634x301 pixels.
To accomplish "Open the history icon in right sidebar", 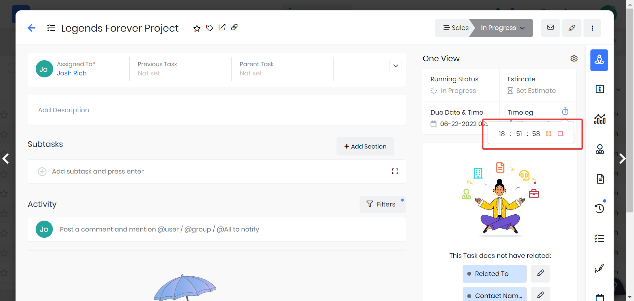I will 599,208.
